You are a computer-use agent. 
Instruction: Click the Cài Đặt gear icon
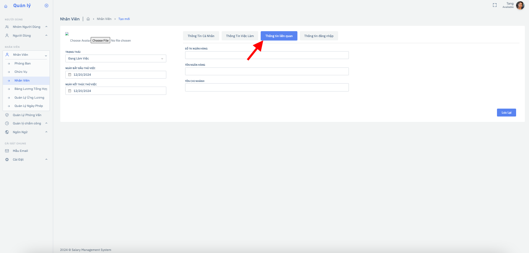coord(7,159)
